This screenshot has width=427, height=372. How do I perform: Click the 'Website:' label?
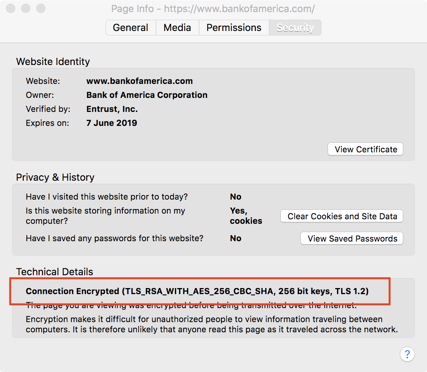pos(43,81)
